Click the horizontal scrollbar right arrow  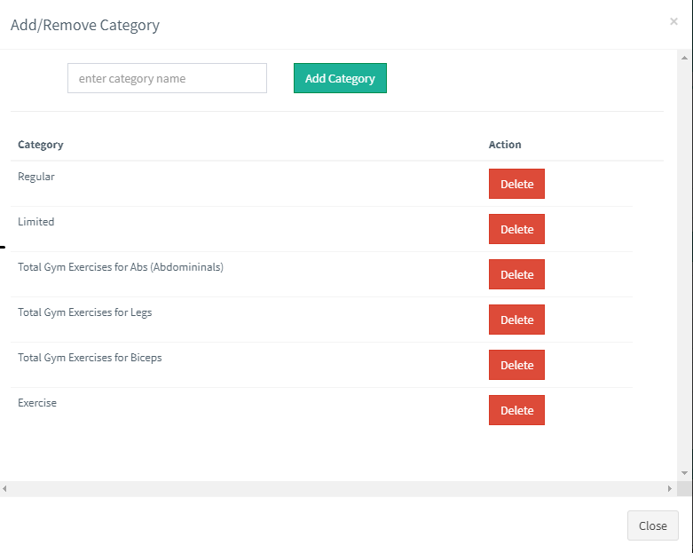click(x=670, y=489)
